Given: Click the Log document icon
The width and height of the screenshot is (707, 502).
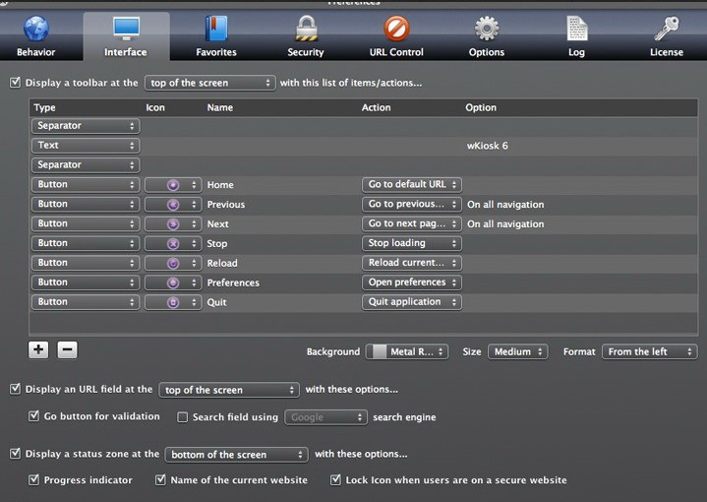Looking at the screenshot, I should [x=577, y=30].
